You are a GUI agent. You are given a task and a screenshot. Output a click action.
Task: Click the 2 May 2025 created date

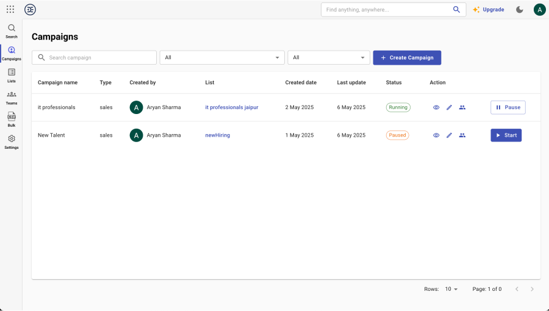coord(300,107)
